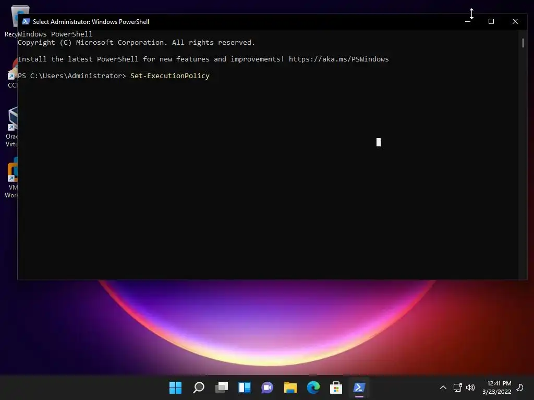Select the Oracle VirtualBox desktop shortcut
This screenshot has width=534, height=400.
pos(11,127)
